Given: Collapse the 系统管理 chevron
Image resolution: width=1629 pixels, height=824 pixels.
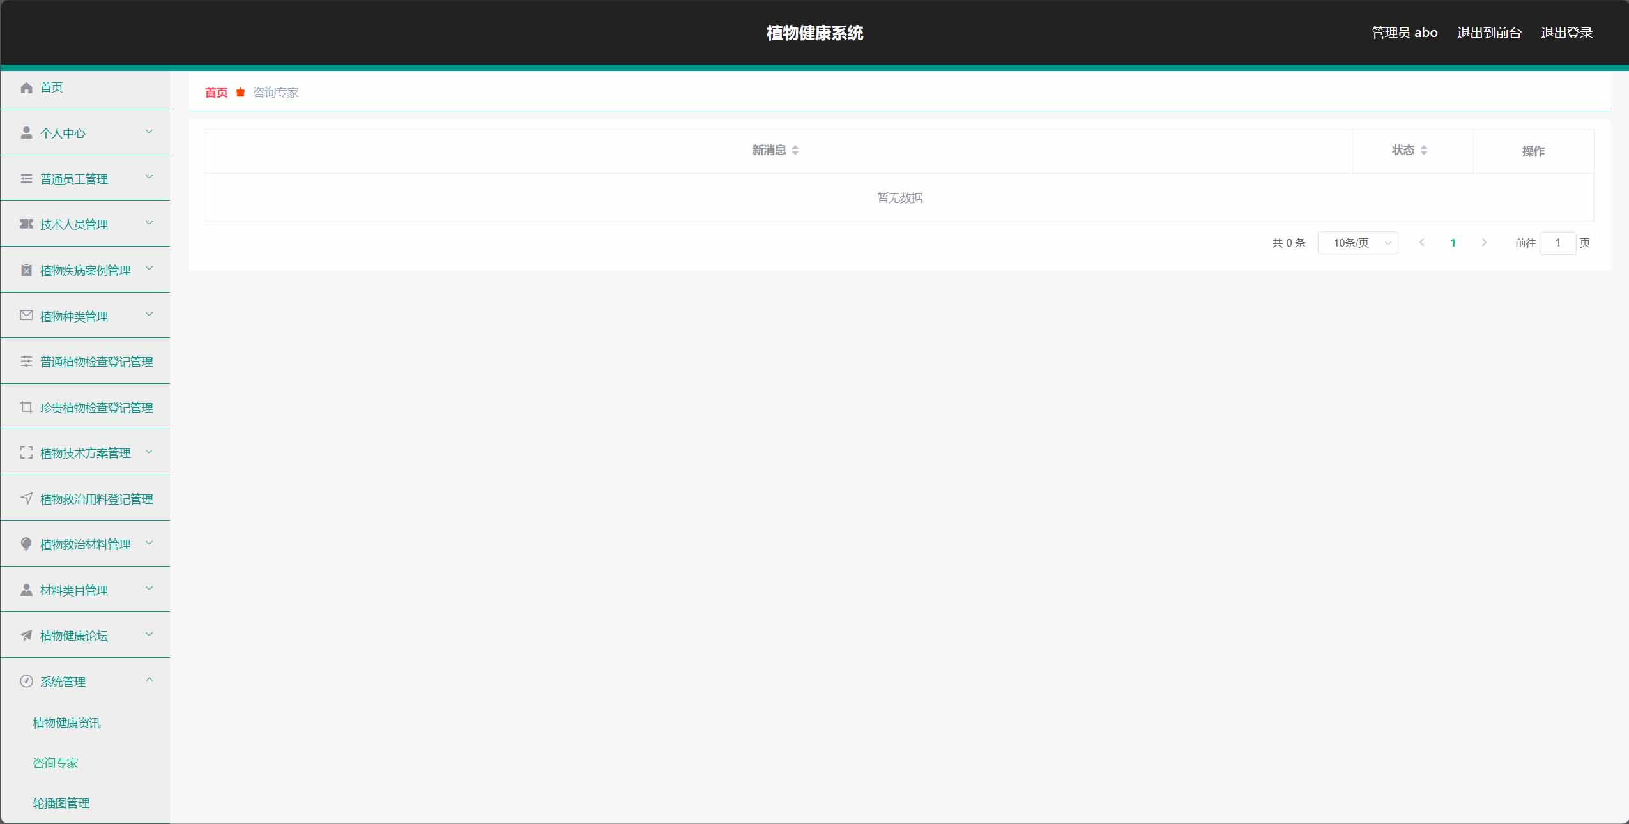Looking at the screenshot, I should tap(149, 680).
